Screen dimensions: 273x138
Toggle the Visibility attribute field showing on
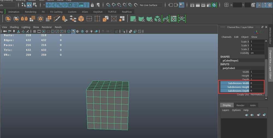(x=257, y=53)
